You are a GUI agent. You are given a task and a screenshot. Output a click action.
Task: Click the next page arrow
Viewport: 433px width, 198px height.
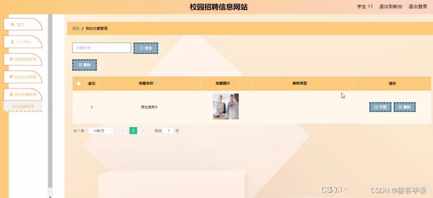coord(143,131)
